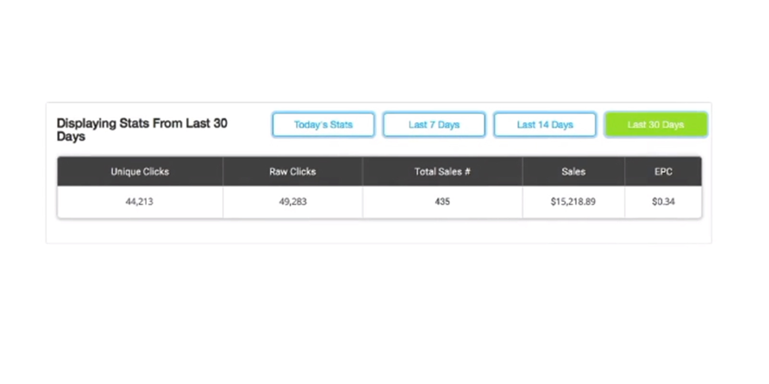Click blank page area above stats card
769x384 pixels.
coord(379,53)
